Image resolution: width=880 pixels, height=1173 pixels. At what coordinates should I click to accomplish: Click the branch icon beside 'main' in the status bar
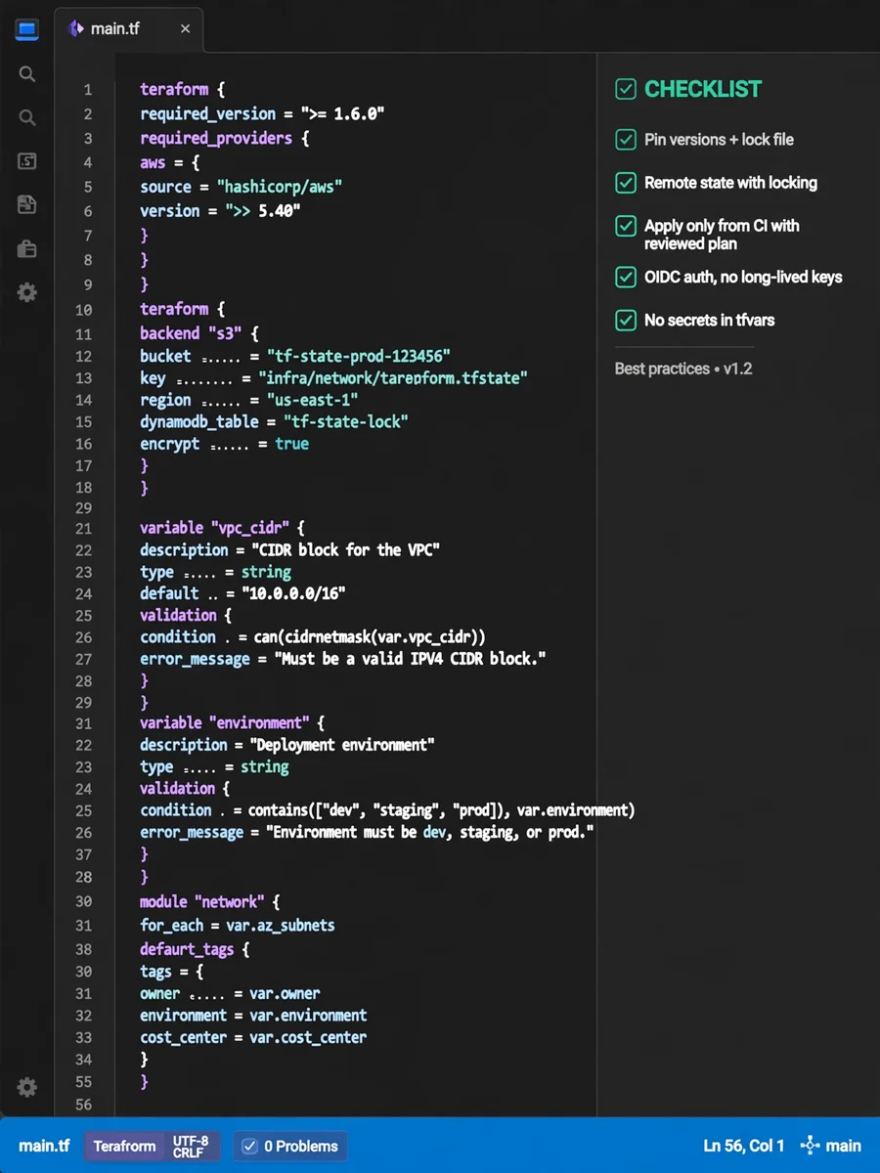pos(810,1146)
